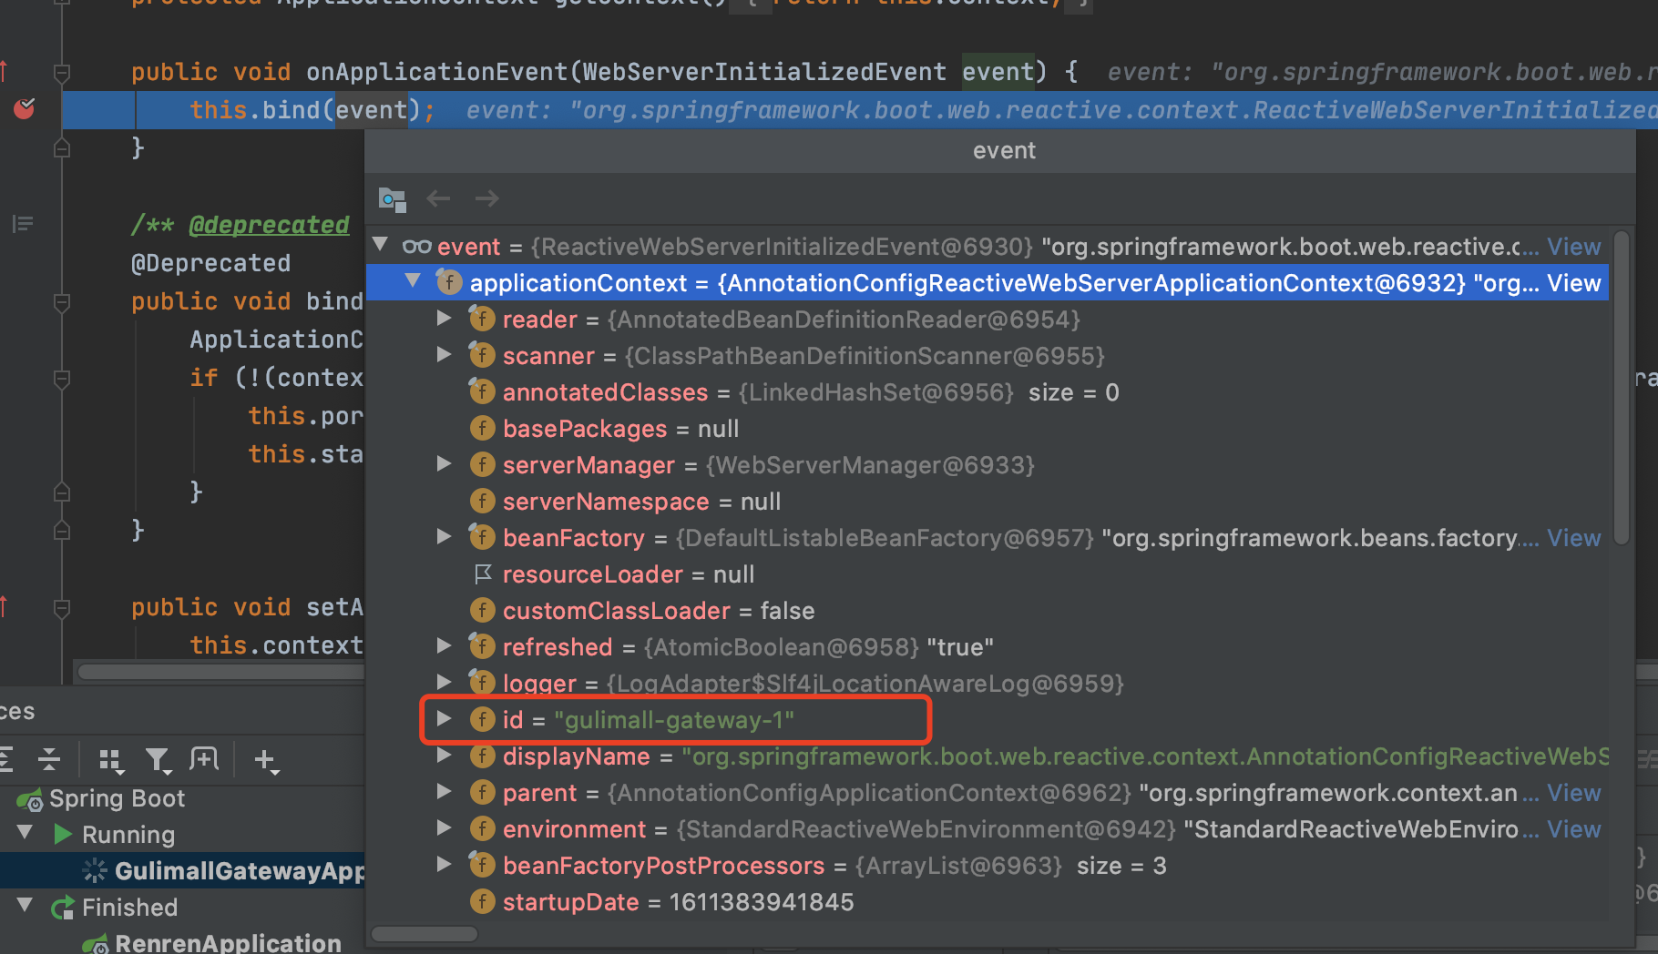Image resolution: width=1658 pixels, height=954 pixels.
Task: Select the basePackages = null row
Action: [988, 429]
